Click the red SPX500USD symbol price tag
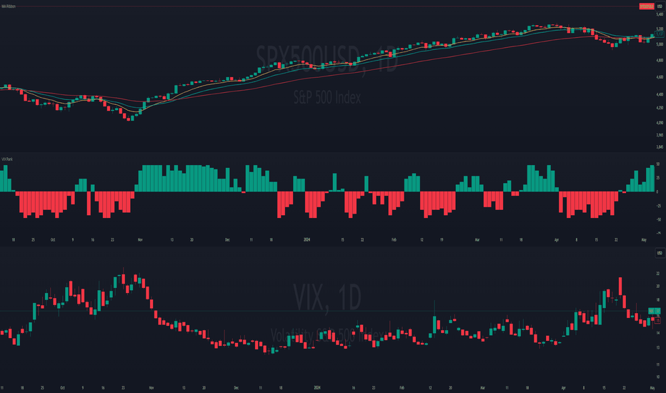Screen dimensions: 666x393 (647, 6)
